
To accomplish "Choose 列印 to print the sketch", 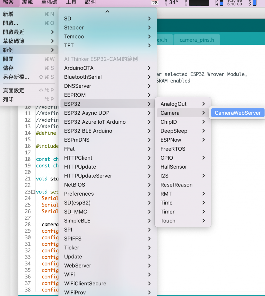I will point(29,99).
